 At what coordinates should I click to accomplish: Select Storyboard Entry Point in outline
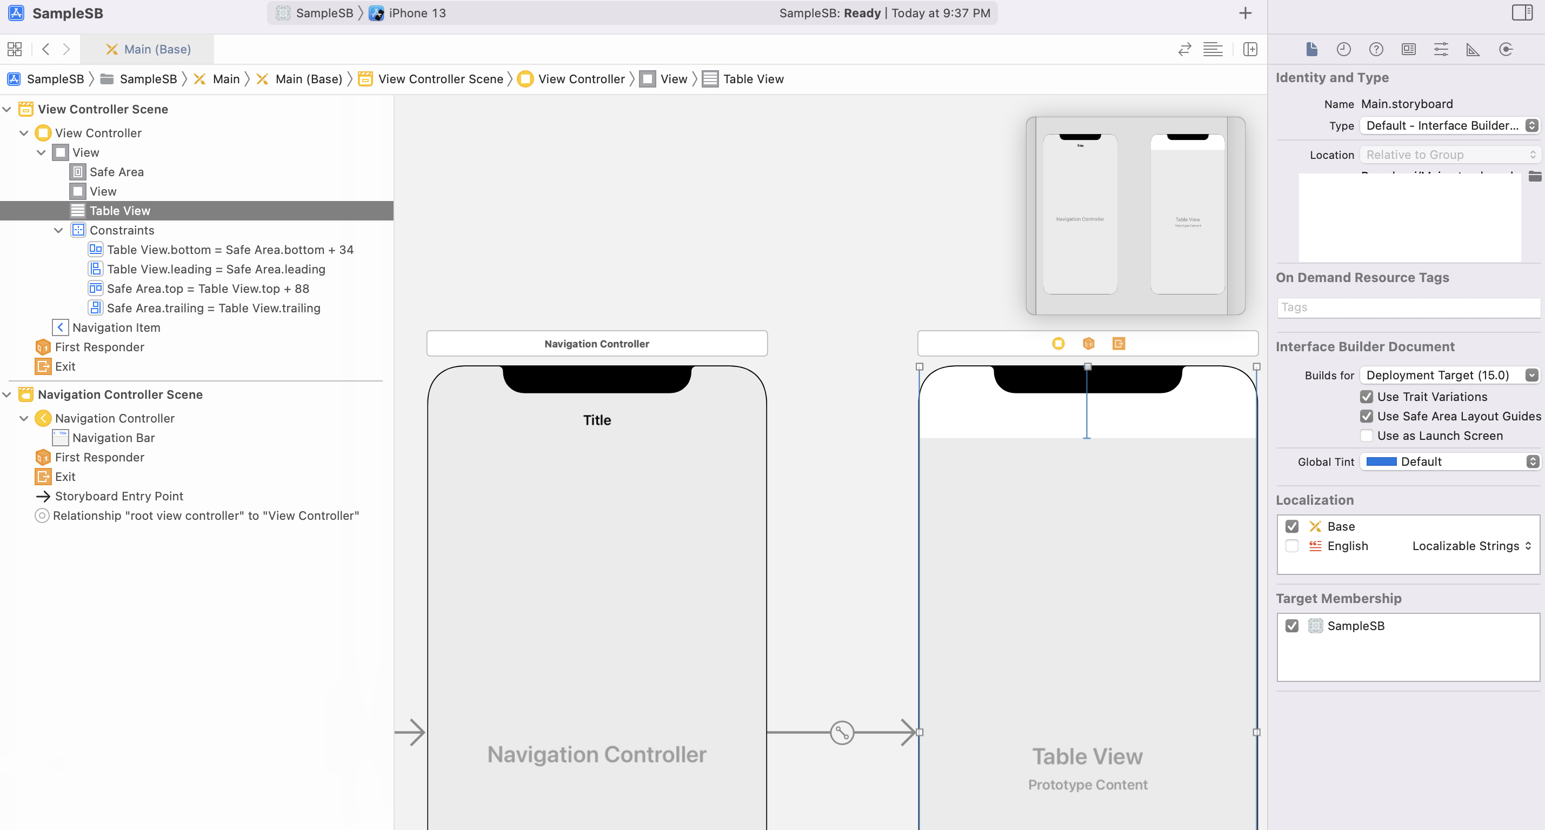click(119, 496)
